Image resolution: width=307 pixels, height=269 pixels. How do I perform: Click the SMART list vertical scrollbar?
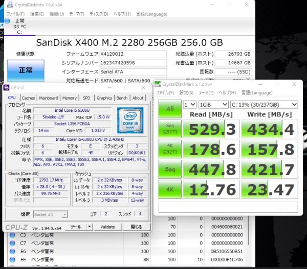[x=249, y=231]
